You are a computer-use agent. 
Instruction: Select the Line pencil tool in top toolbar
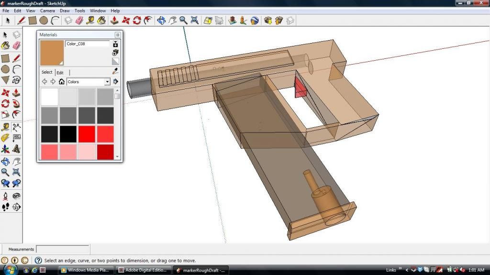pos(21,21)
